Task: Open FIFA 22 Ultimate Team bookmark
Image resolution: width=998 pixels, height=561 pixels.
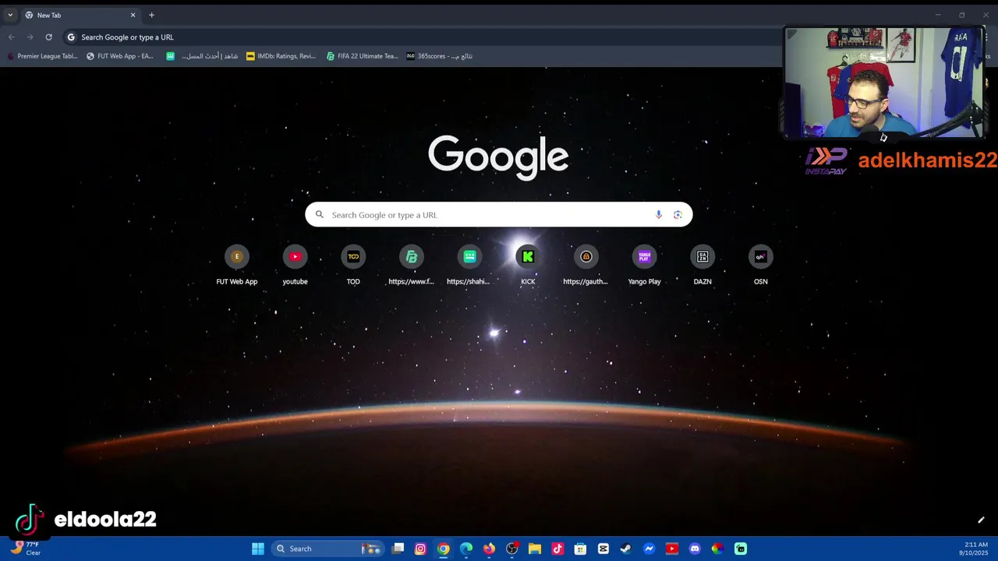Action: (363, 56)
